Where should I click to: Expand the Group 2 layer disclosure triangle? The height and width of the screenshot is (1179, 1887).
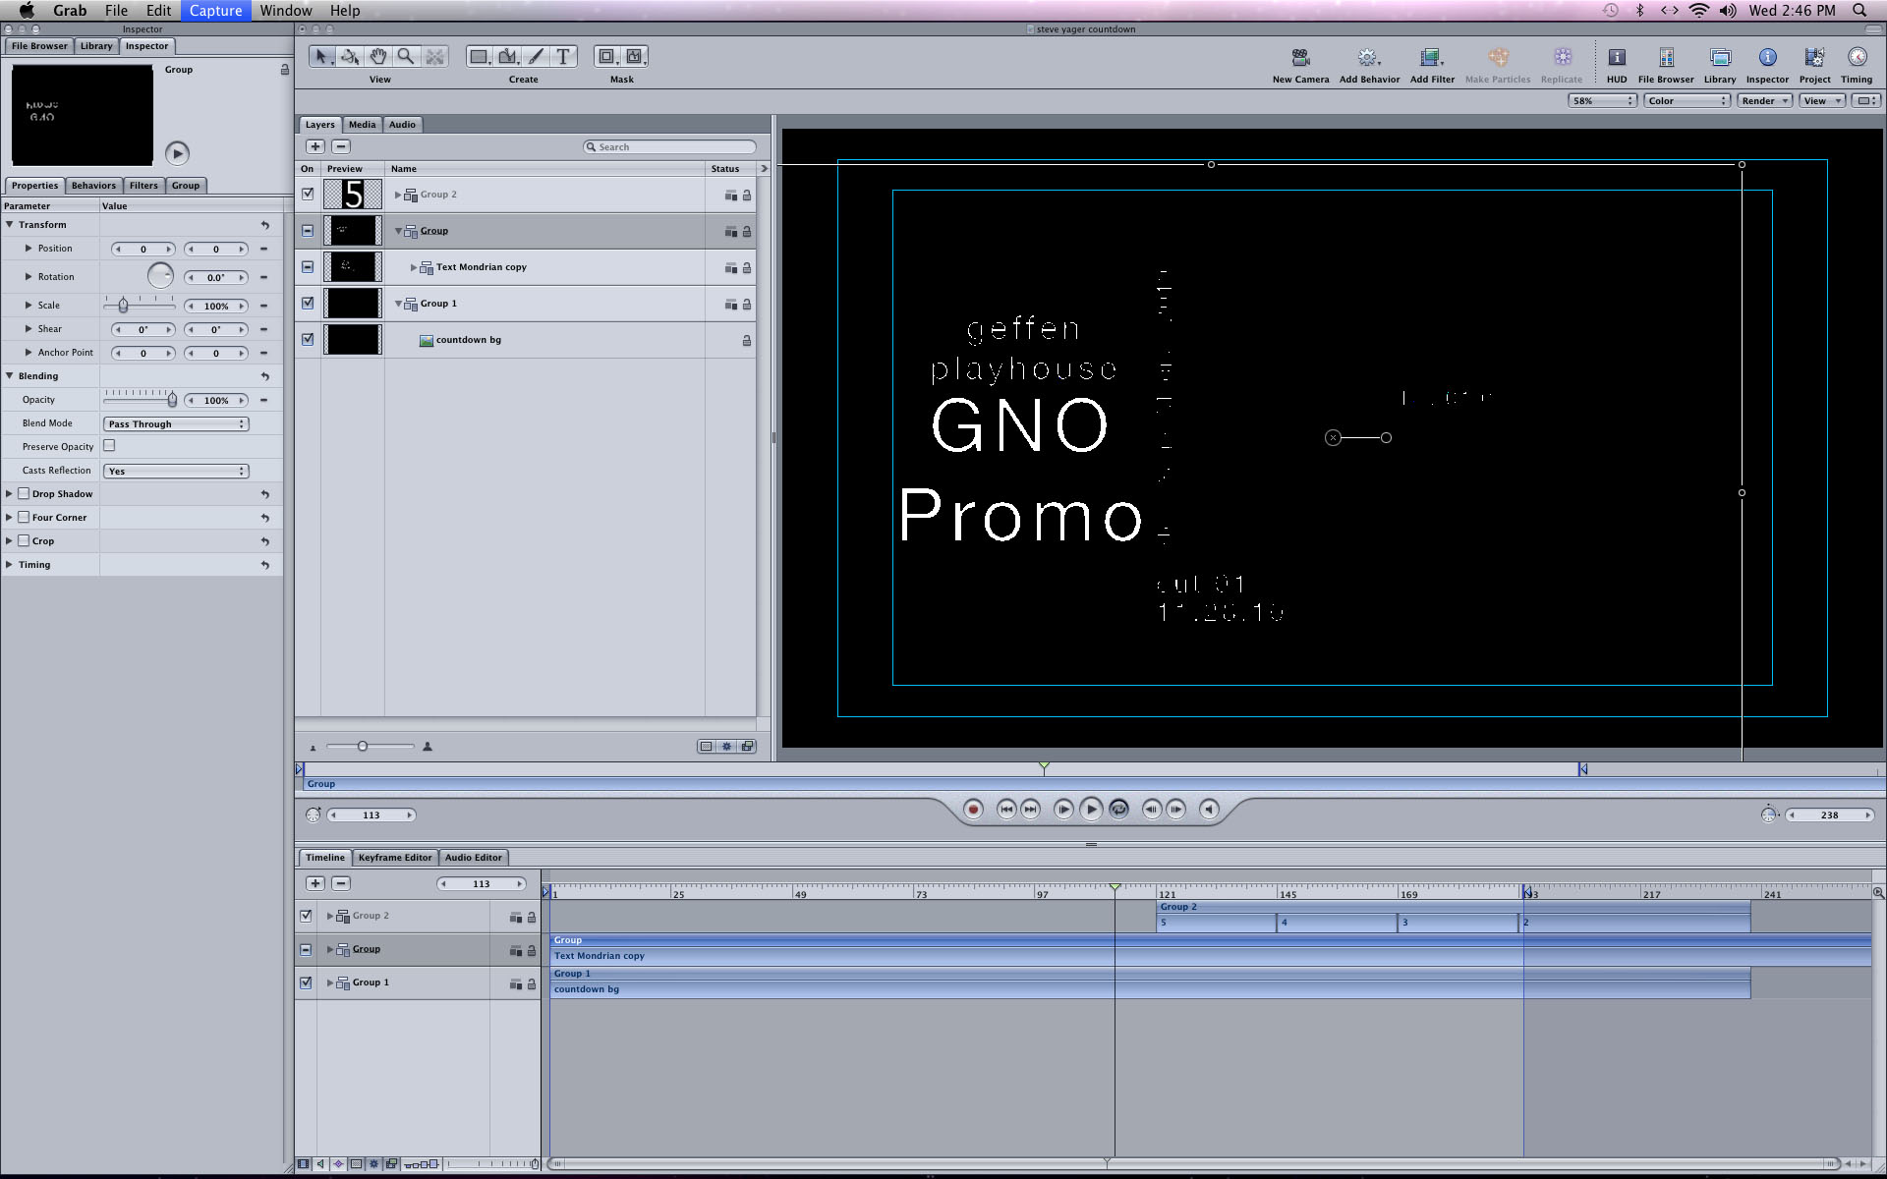tap(398, 195)
